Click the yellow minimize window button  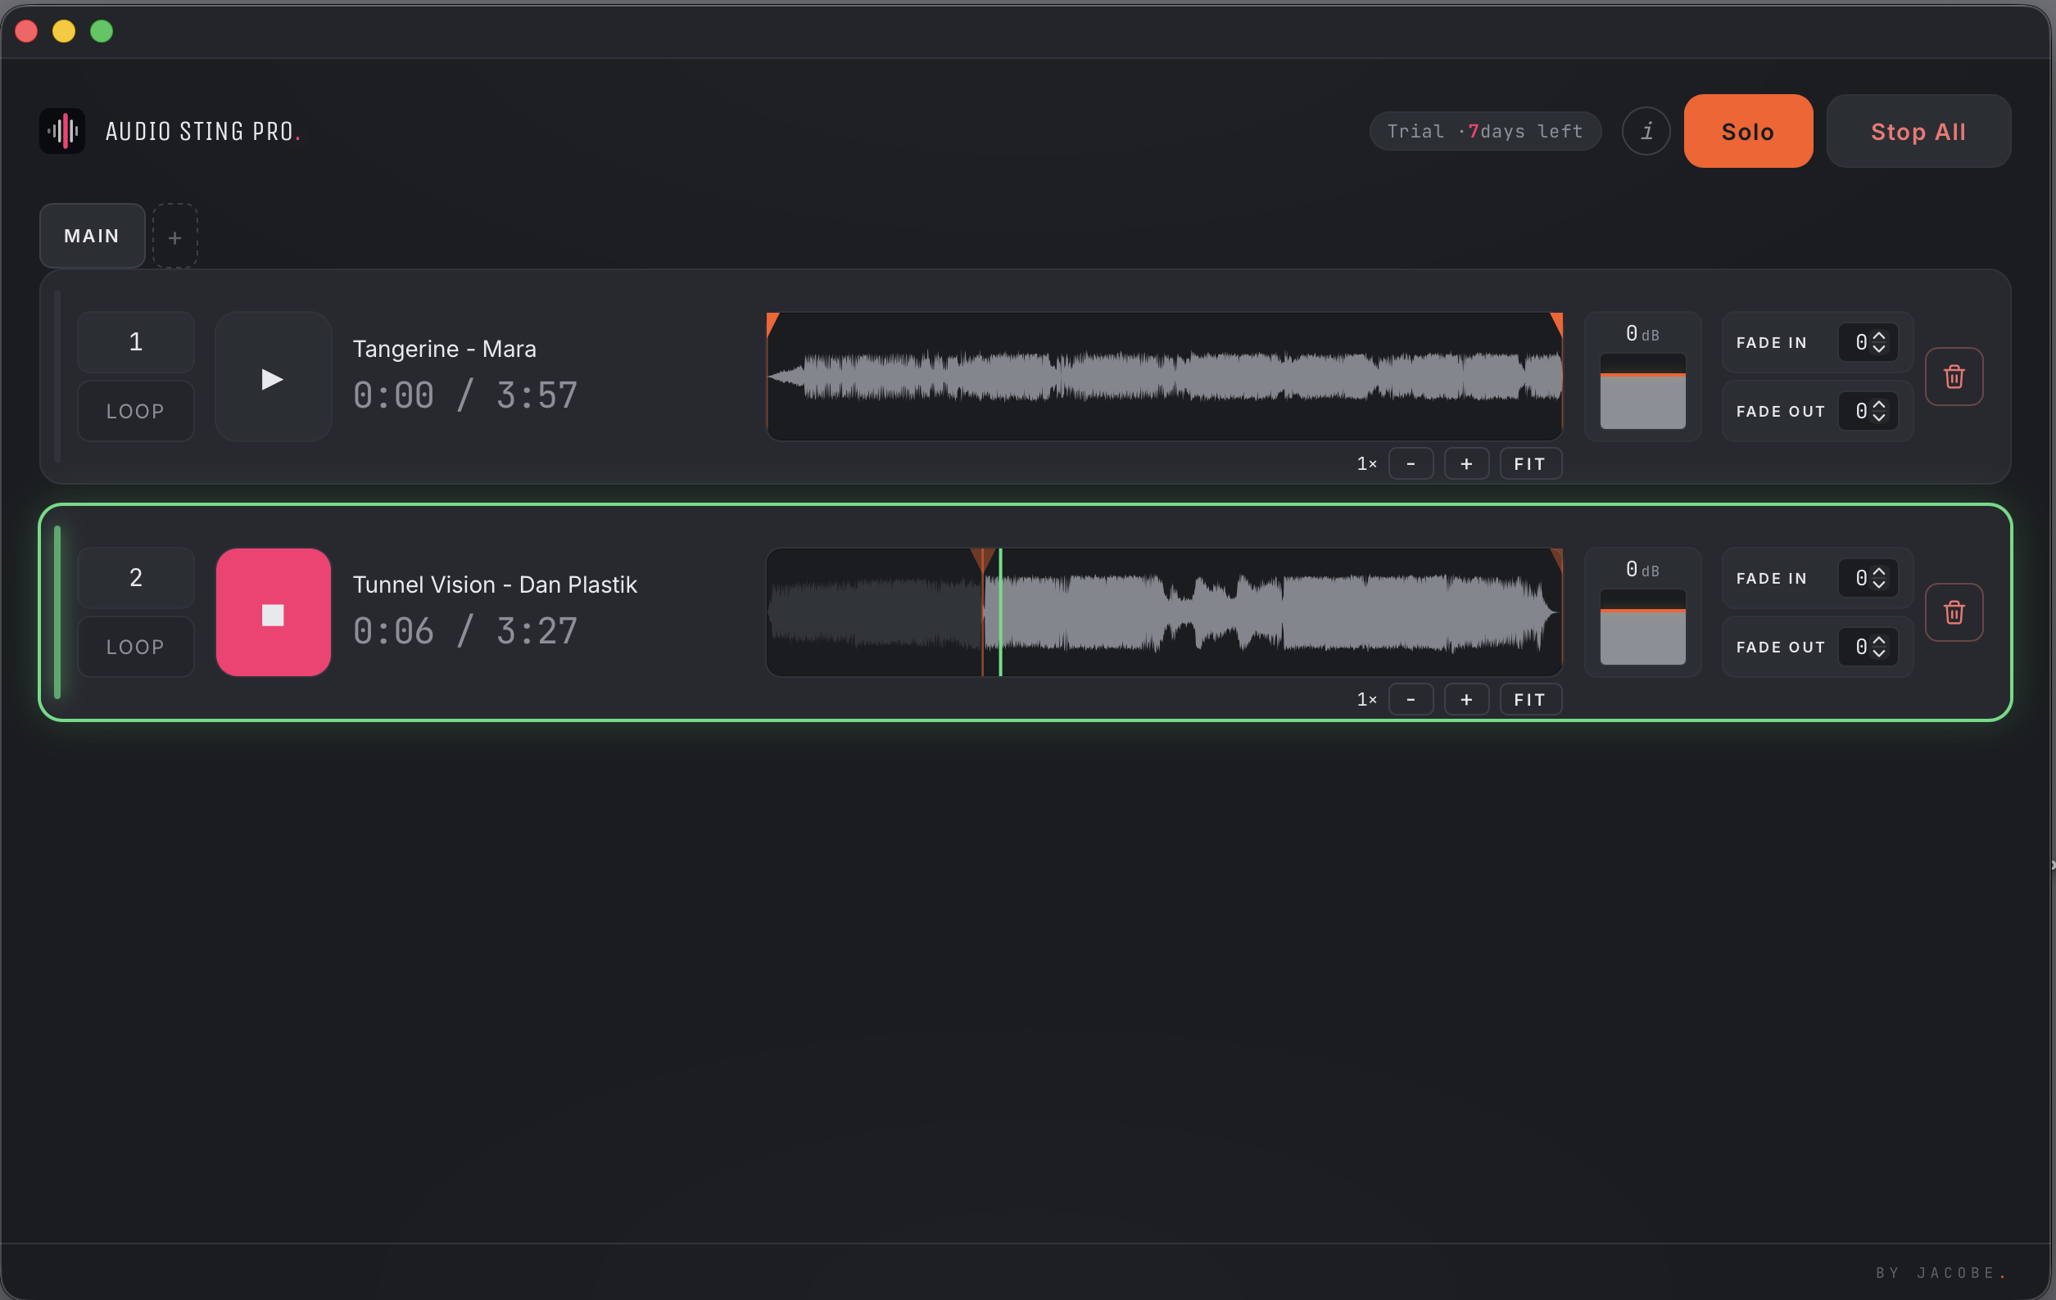click(64, 32)
